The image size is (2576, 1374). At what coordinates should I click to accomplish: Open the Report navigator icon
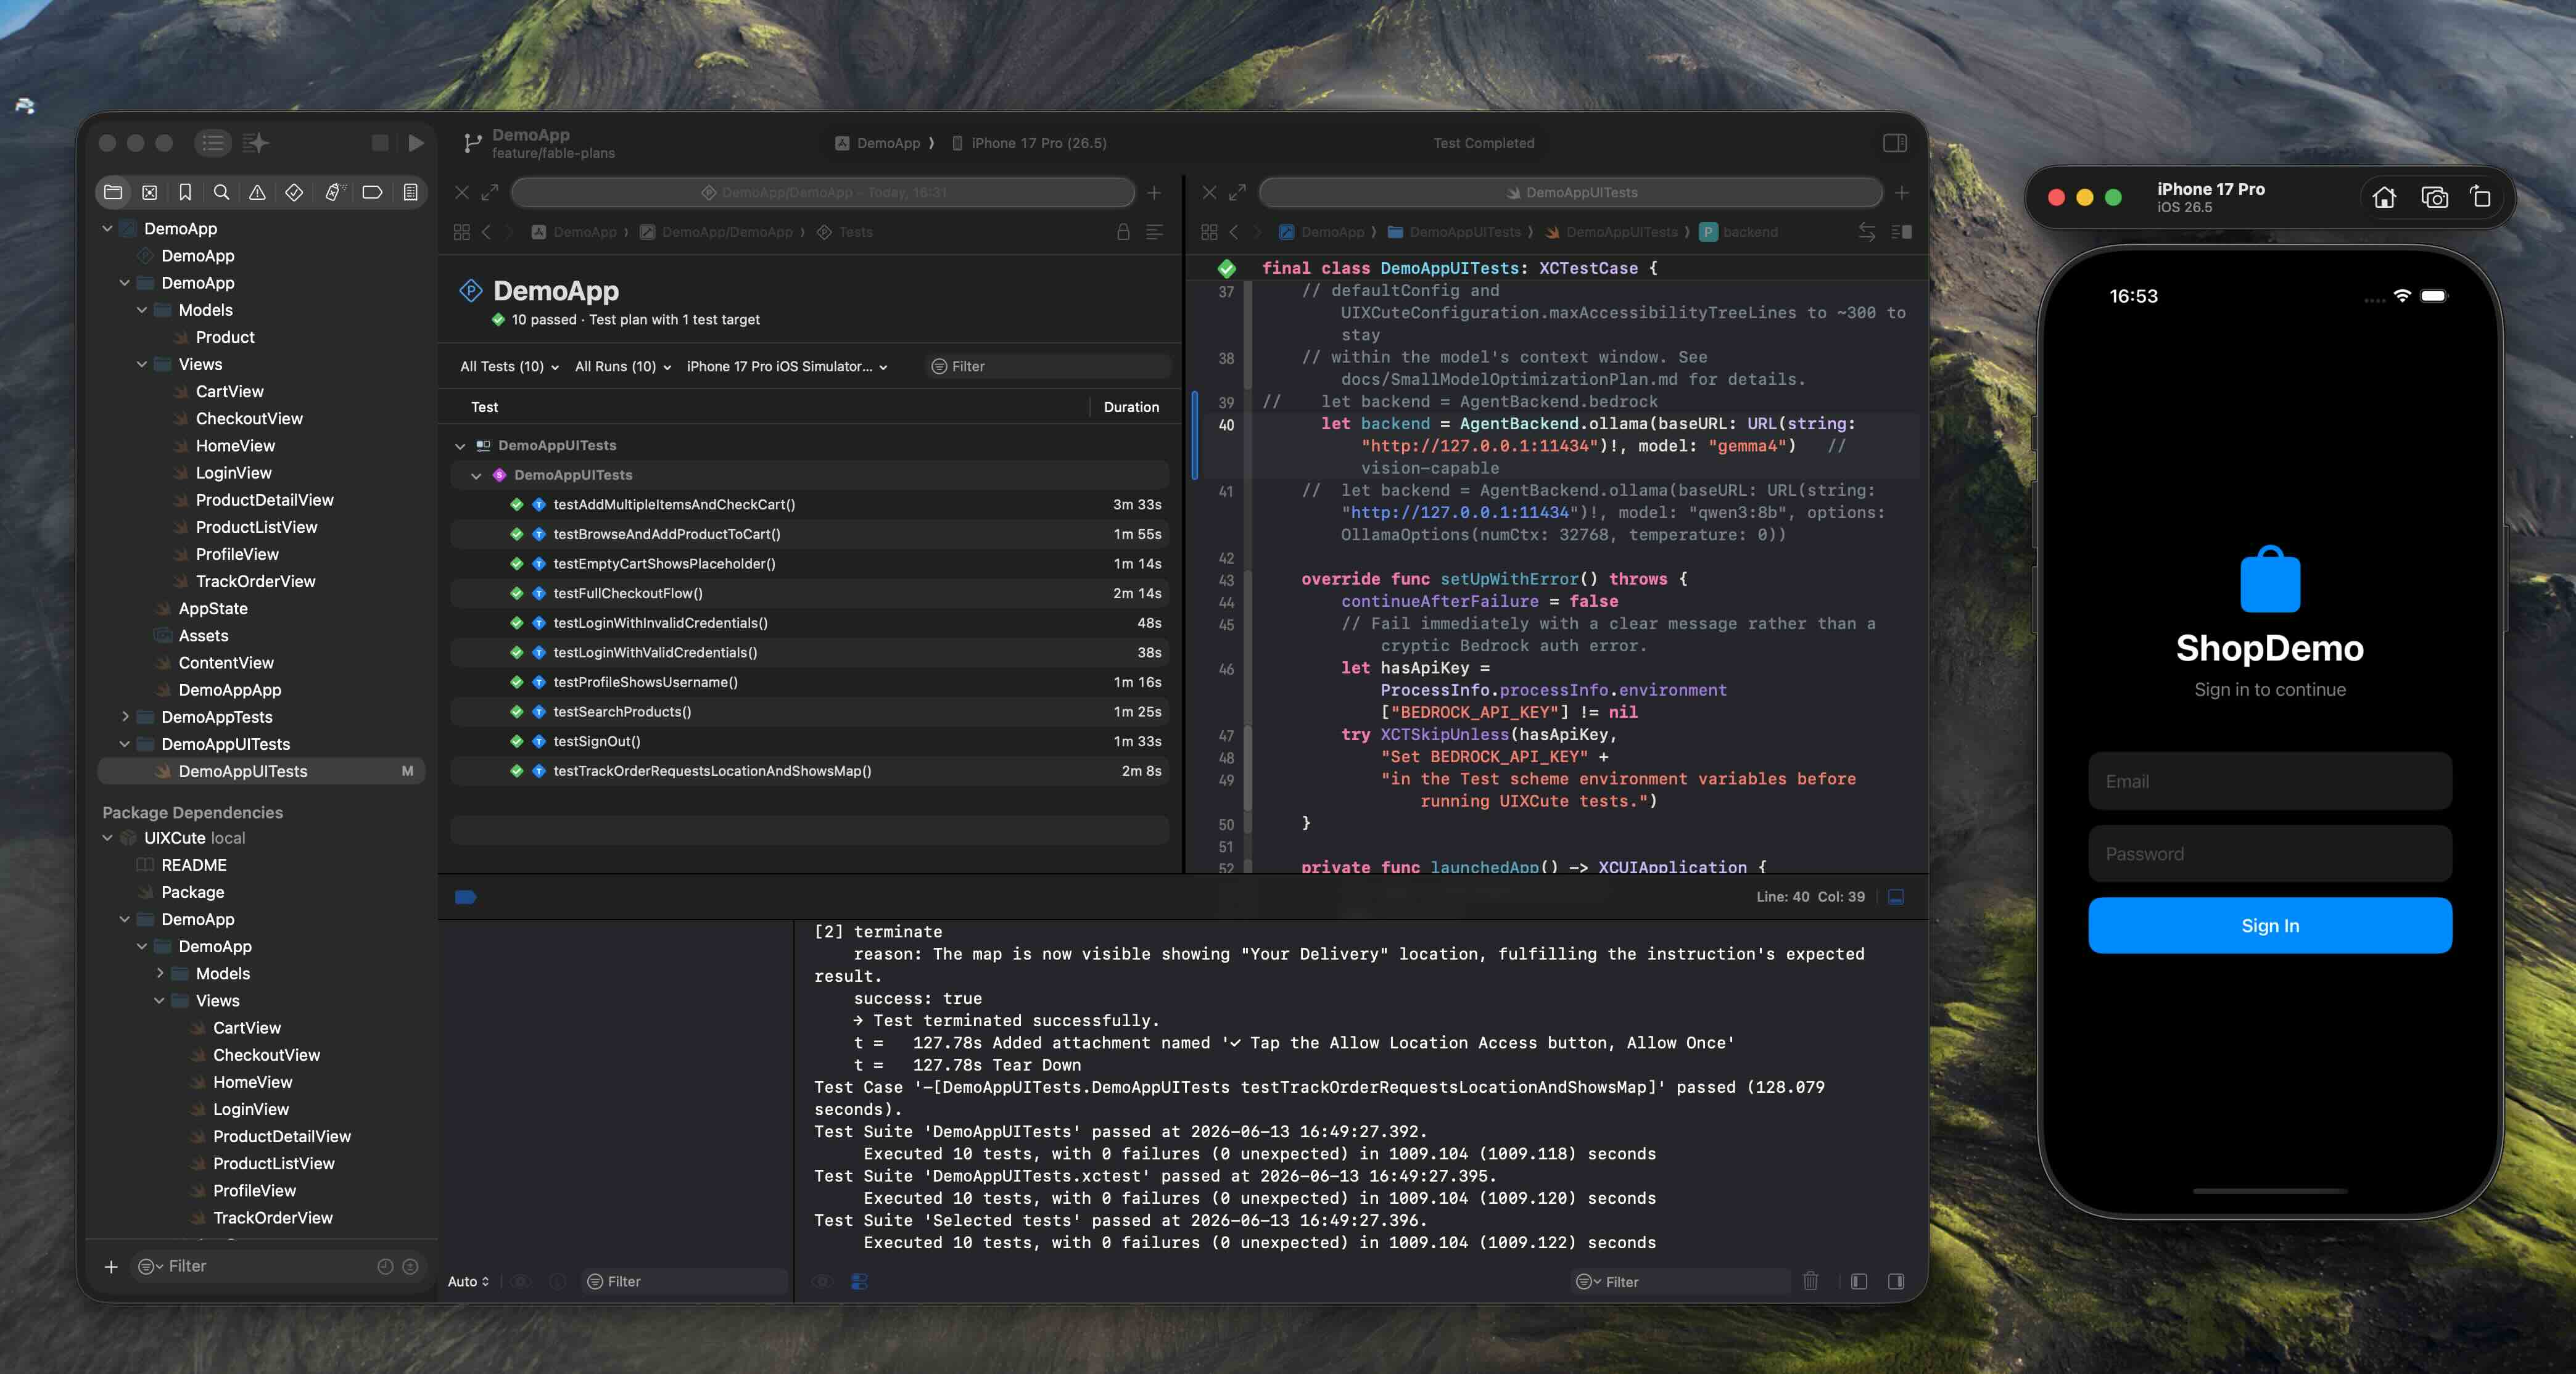[410, 192]
